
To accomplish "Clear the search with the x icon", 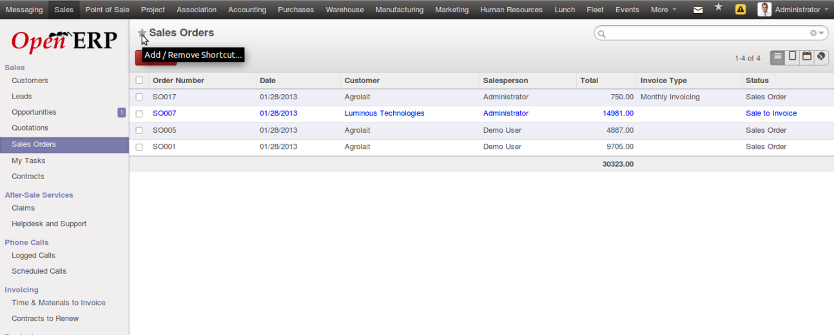I will point(813,33).
